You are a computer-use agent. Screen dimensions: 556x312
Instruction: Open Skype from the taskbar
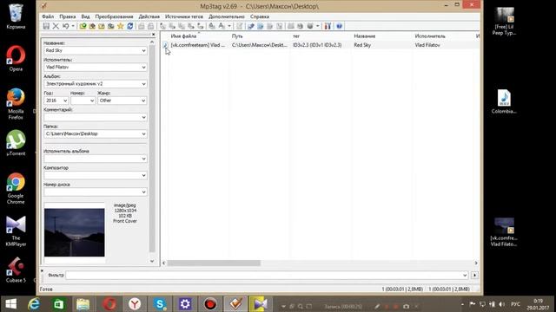coord(160,304)
